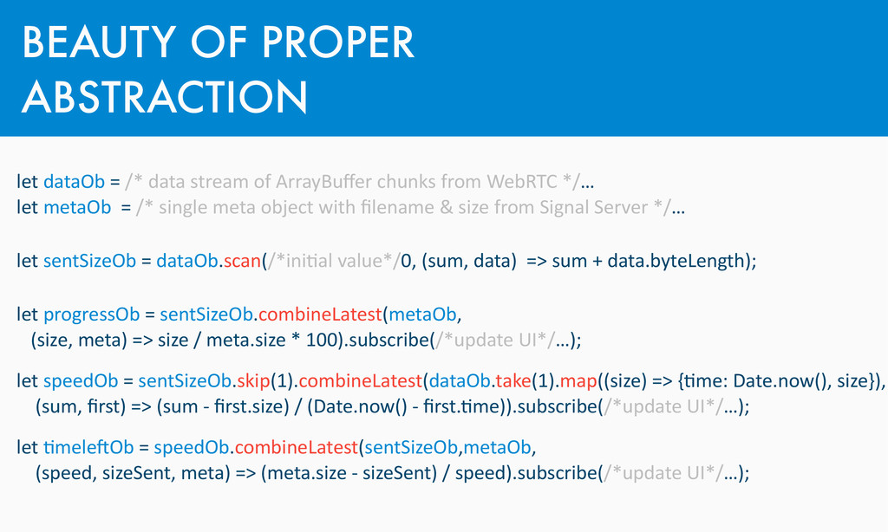Click the slide title 'BEAUTY OF PROPER ABSTRACTION'
This screenshot has height=532, width=888.
218,69
